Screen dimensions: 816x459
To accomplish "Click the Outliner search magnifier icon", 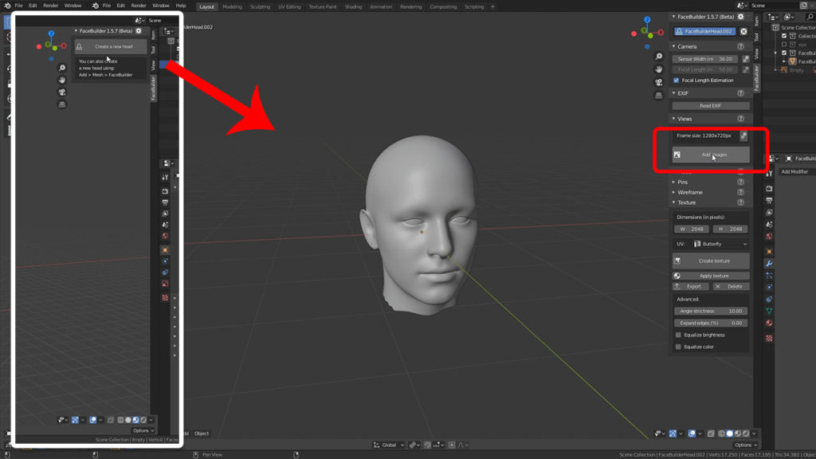I will (811, 17).
